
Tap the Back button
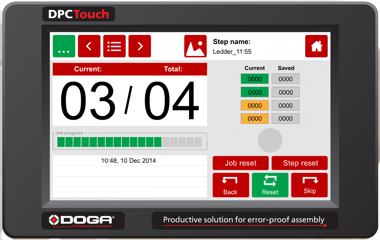click(x=231, y=185)
